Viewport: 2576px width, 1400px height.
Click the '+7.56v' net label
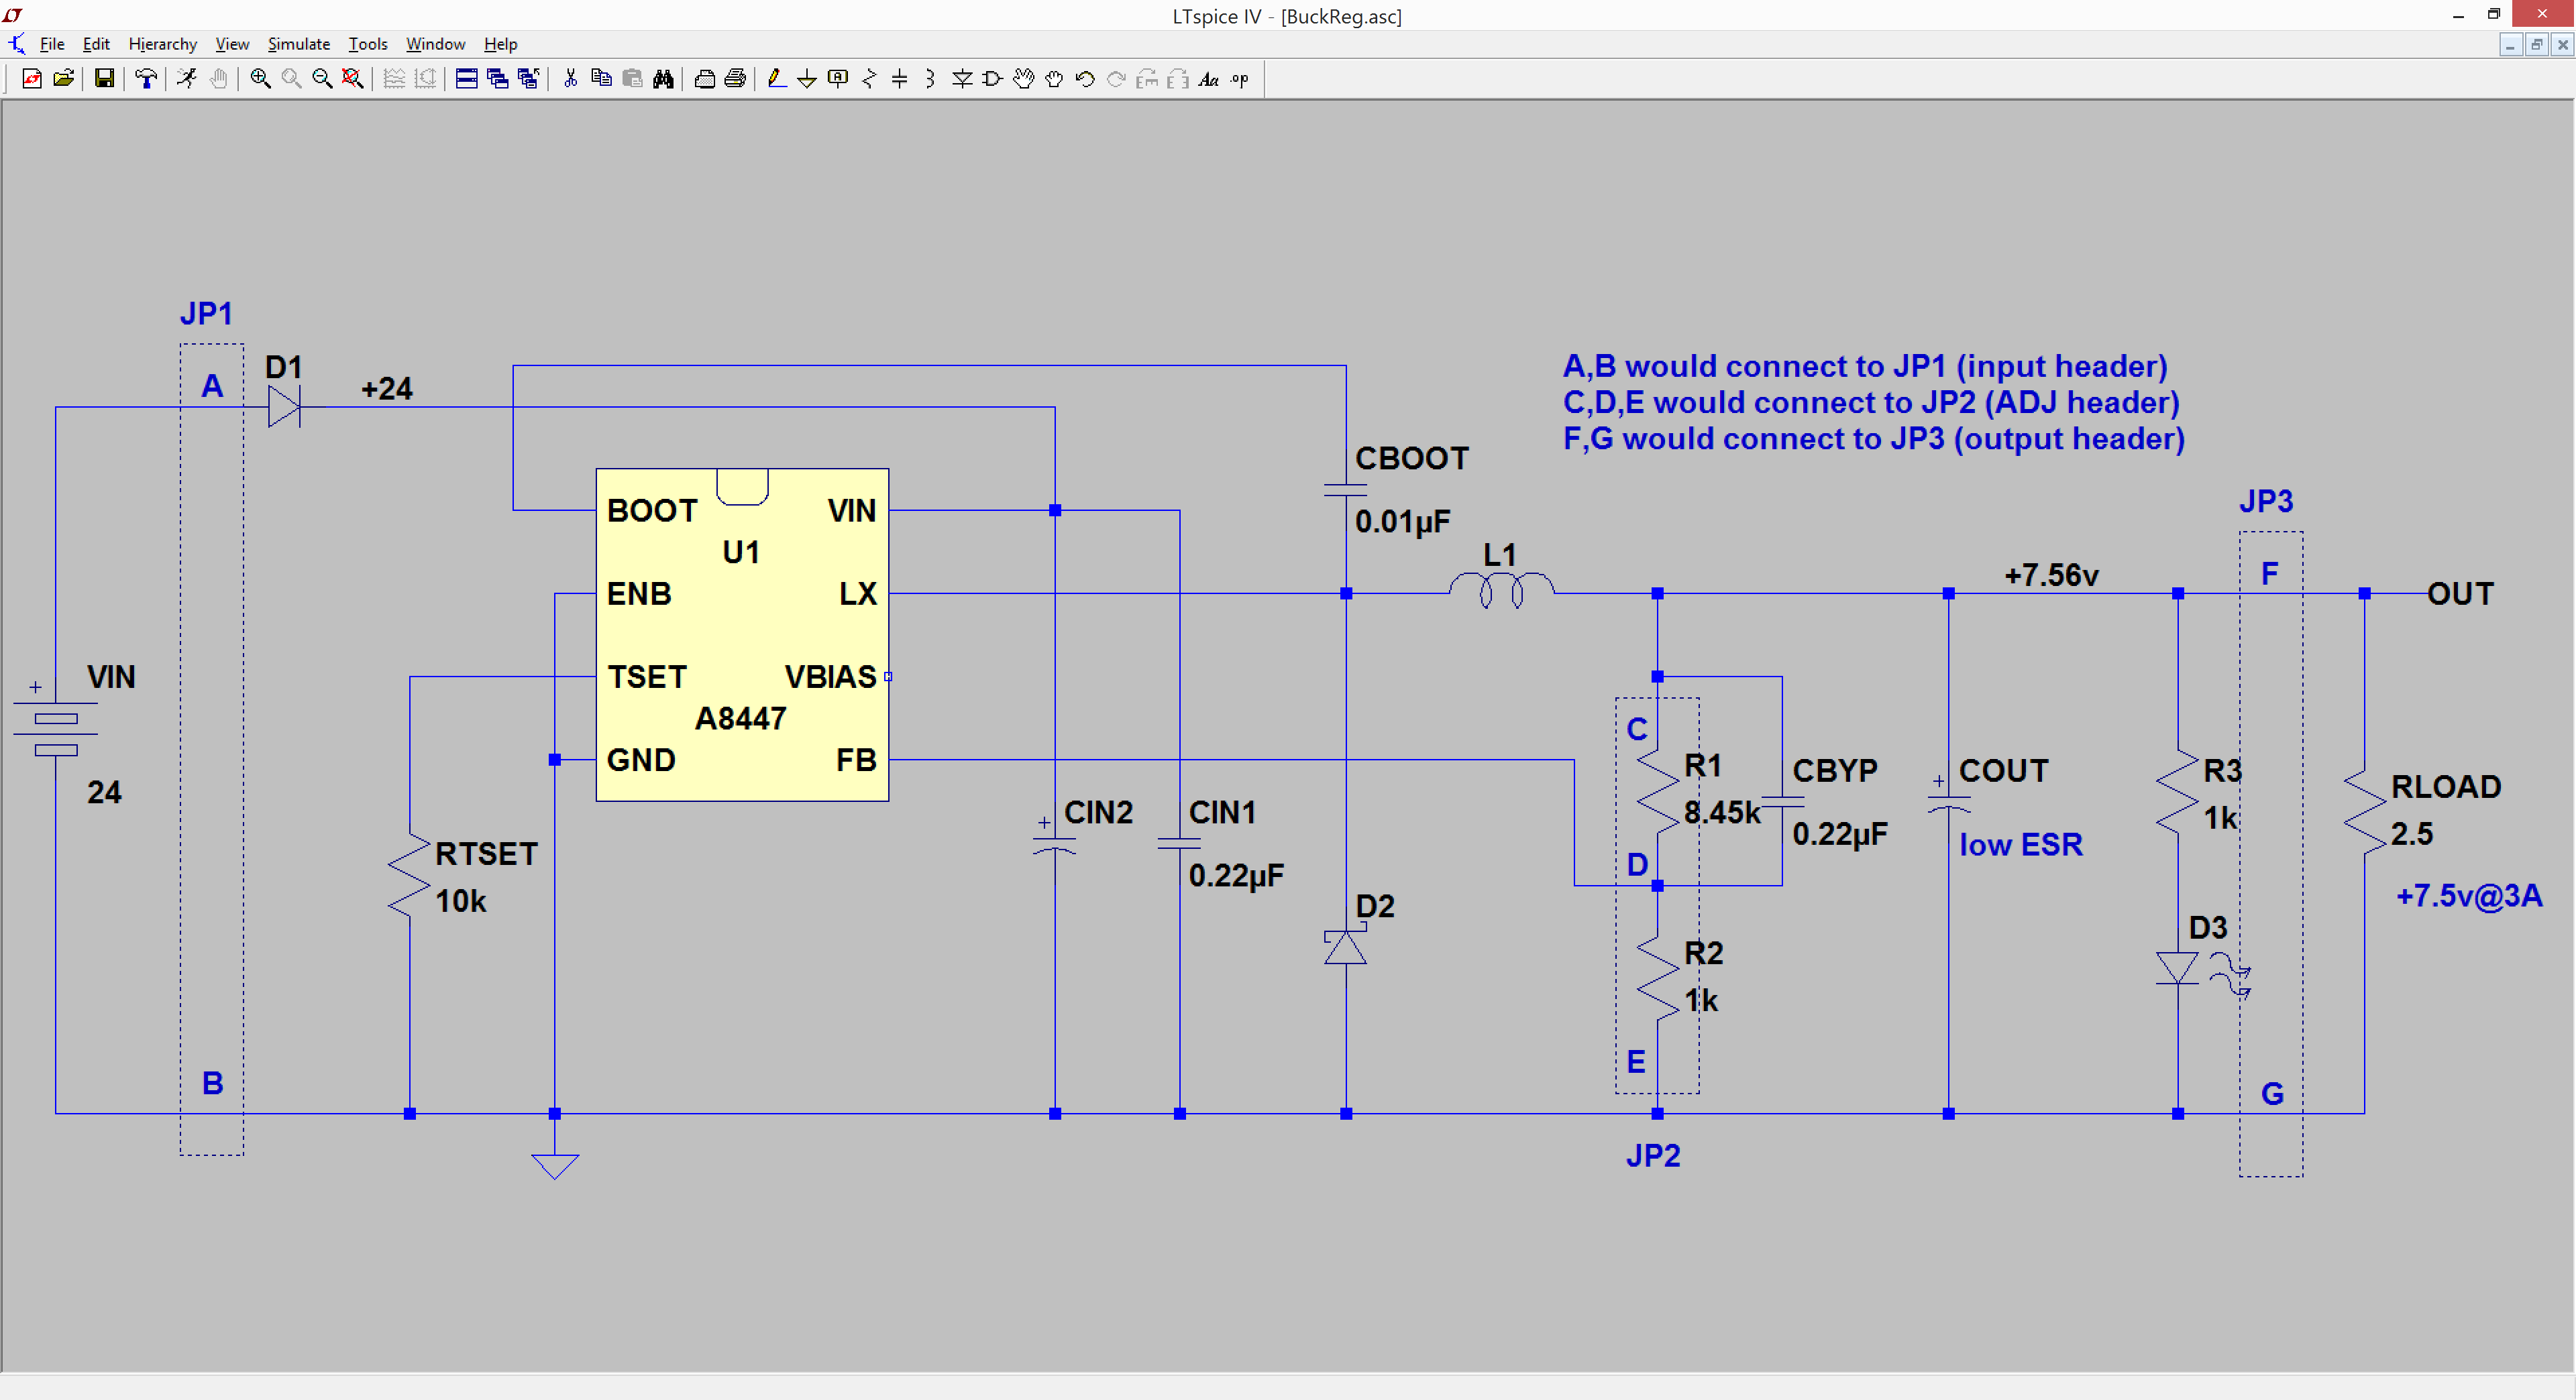2051,575
